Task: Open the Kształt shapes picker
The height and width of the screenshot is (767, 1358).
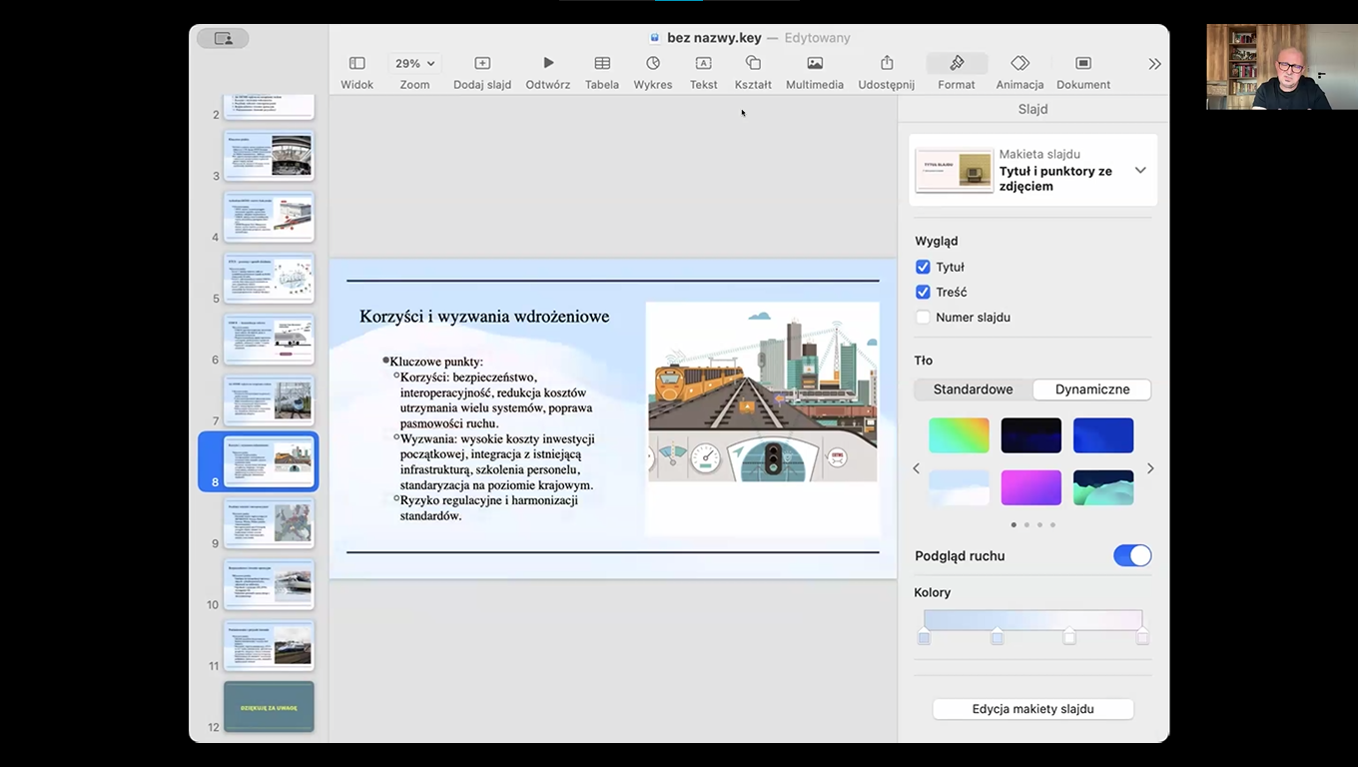Action: (753, 63)
